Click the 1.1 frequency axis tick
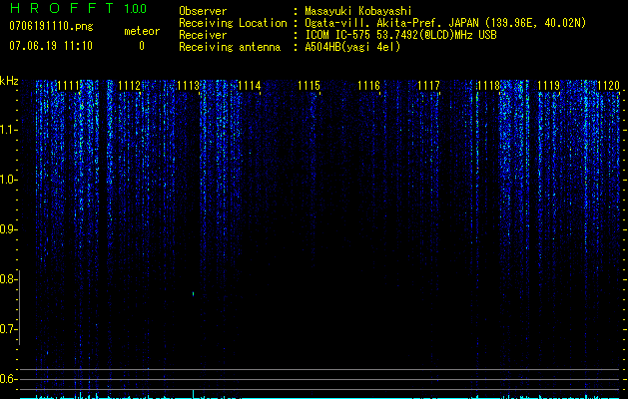Image resolution: width=628 pixels, height=399 pixels. click(x=8, y=130)
